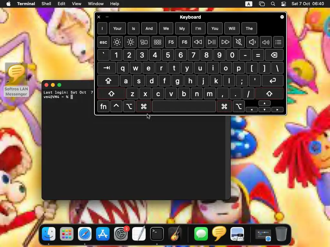Tap the rewind media key
Viewport: 330px width, 247px height.
click(x=198, y=42)
